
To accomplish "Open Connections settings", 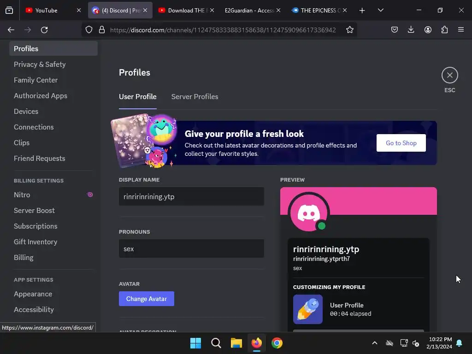I will point(53,127).
